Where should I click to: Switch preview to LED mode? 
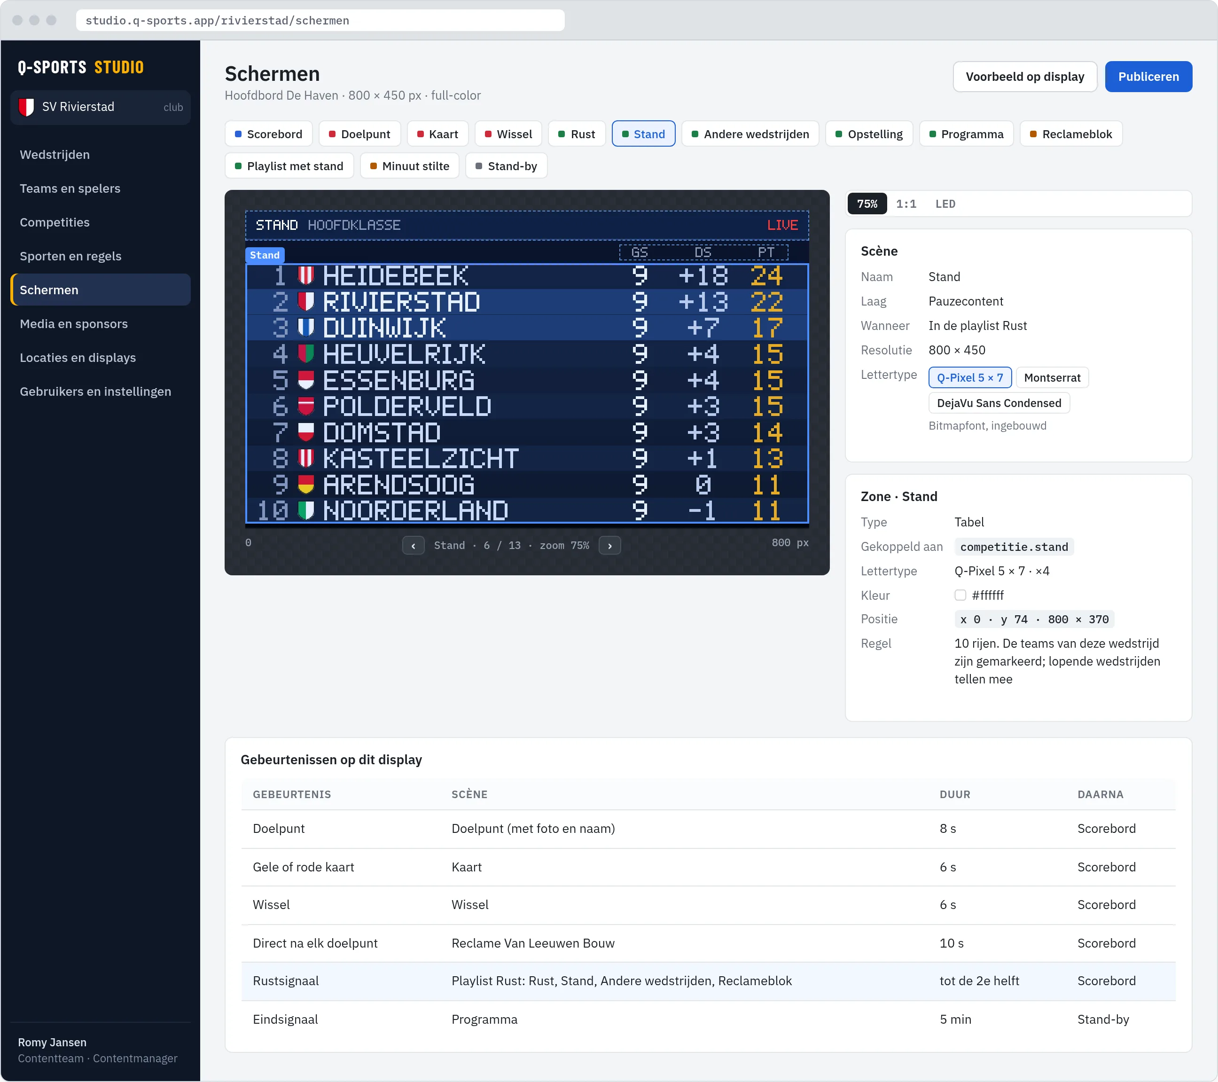pyautogui.click(x=945, y=204)
